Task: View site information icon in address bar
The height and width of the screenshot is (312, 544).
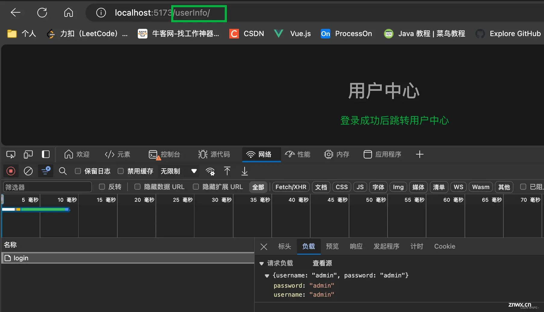Action: (101, 13)
